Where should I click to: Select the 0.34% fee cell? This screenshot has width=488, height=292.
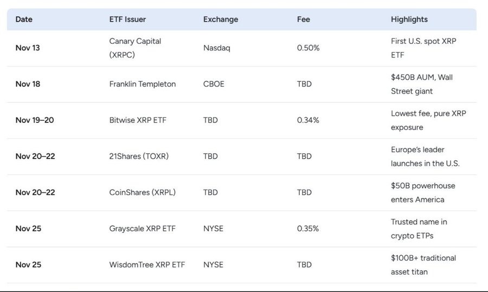308,120
